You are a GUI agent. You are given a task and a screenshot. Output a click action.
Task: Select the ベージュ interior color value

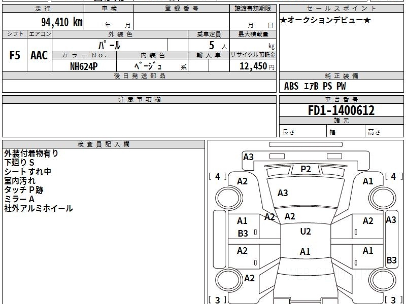click(148, 66)
